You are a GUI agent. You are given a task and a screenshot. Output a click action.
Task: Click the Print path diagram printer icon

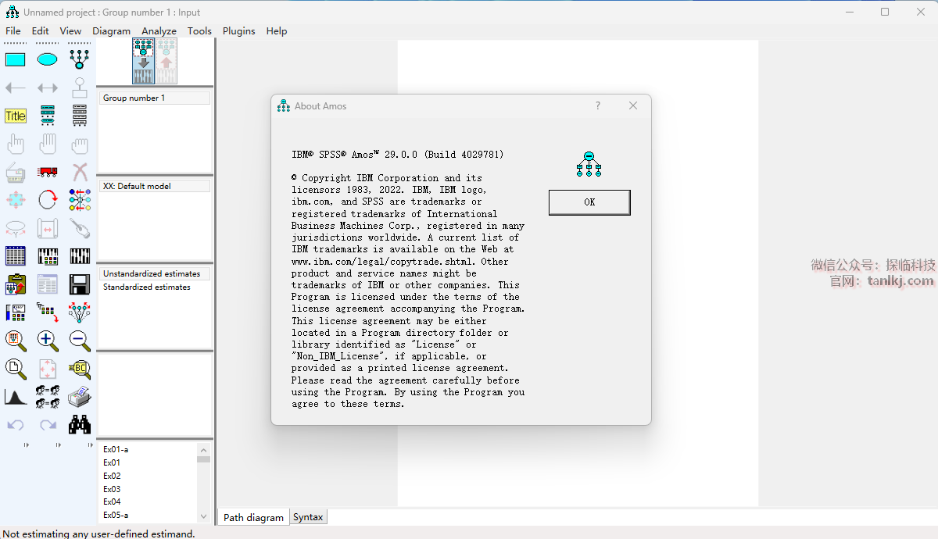coord(79,397)
